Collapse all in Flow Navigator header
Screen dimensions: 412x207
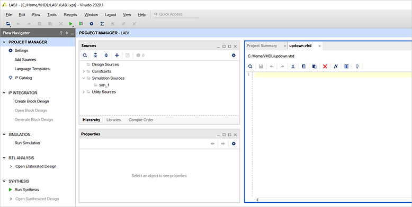coord(61,33)
